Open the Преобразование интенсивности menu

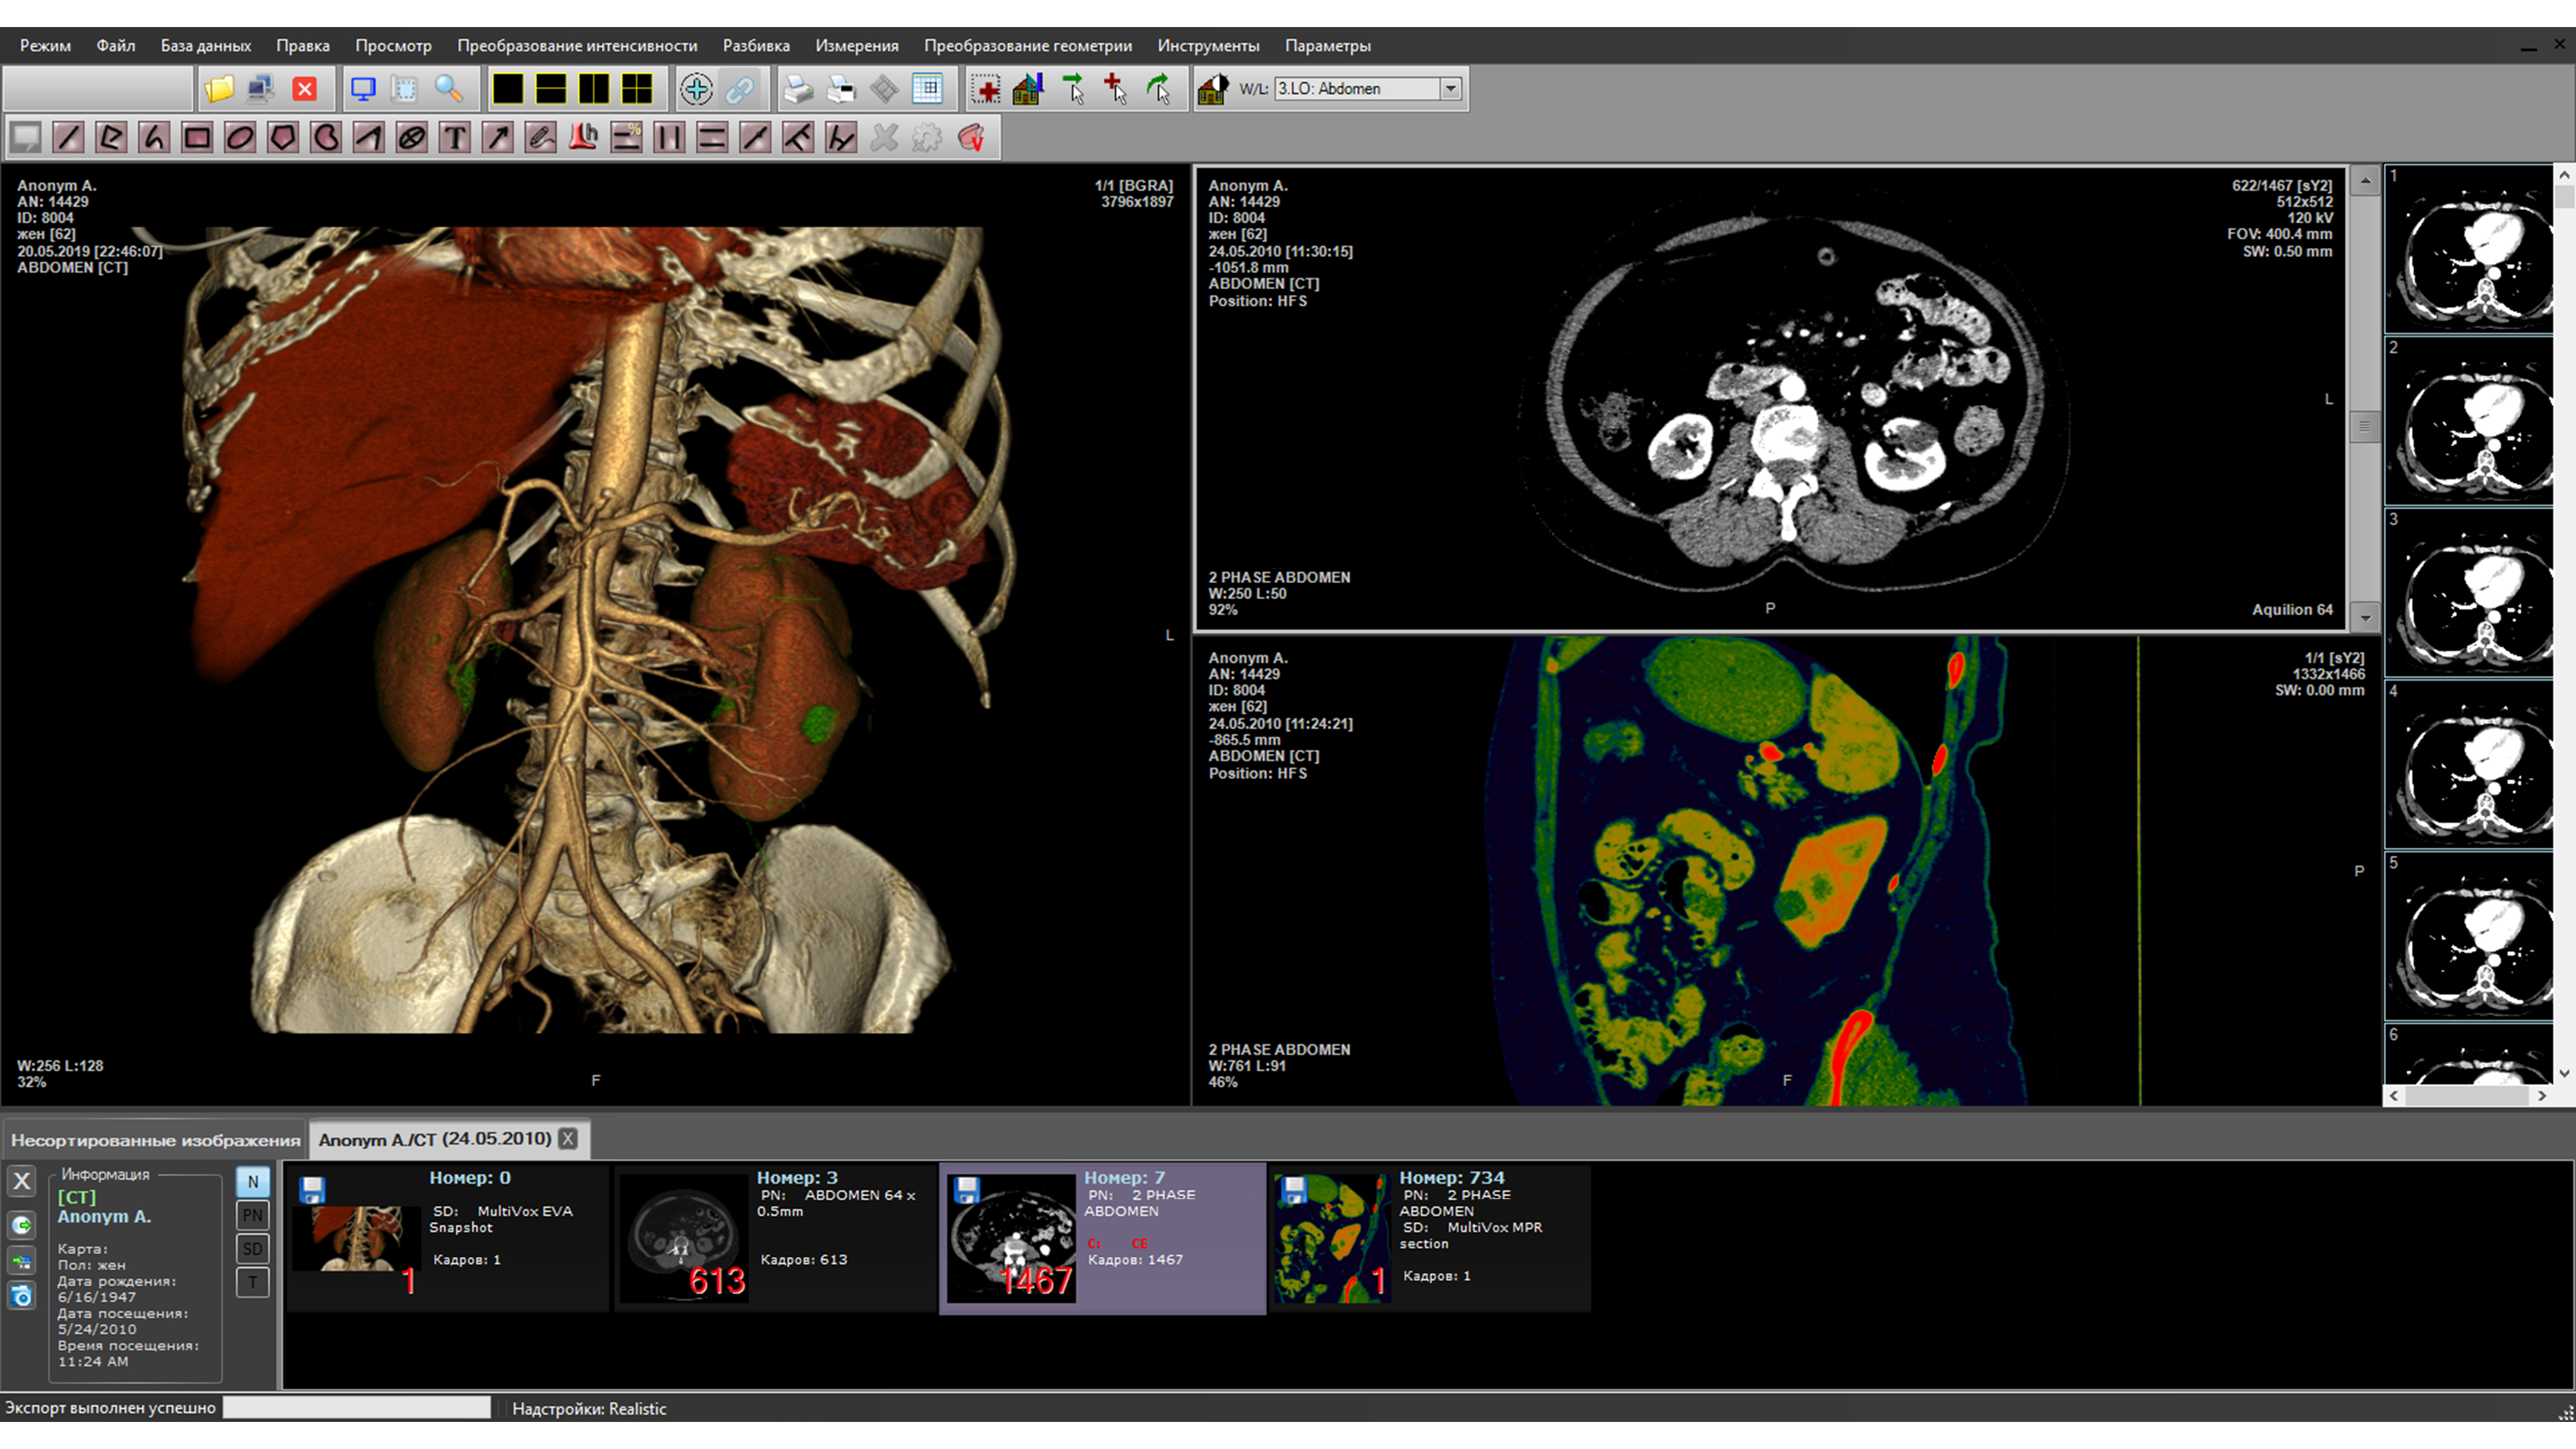tap(577, 46)
